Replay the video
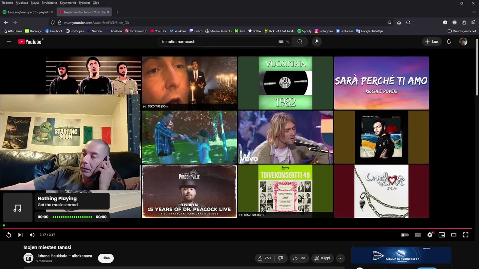 coord(9,235)
